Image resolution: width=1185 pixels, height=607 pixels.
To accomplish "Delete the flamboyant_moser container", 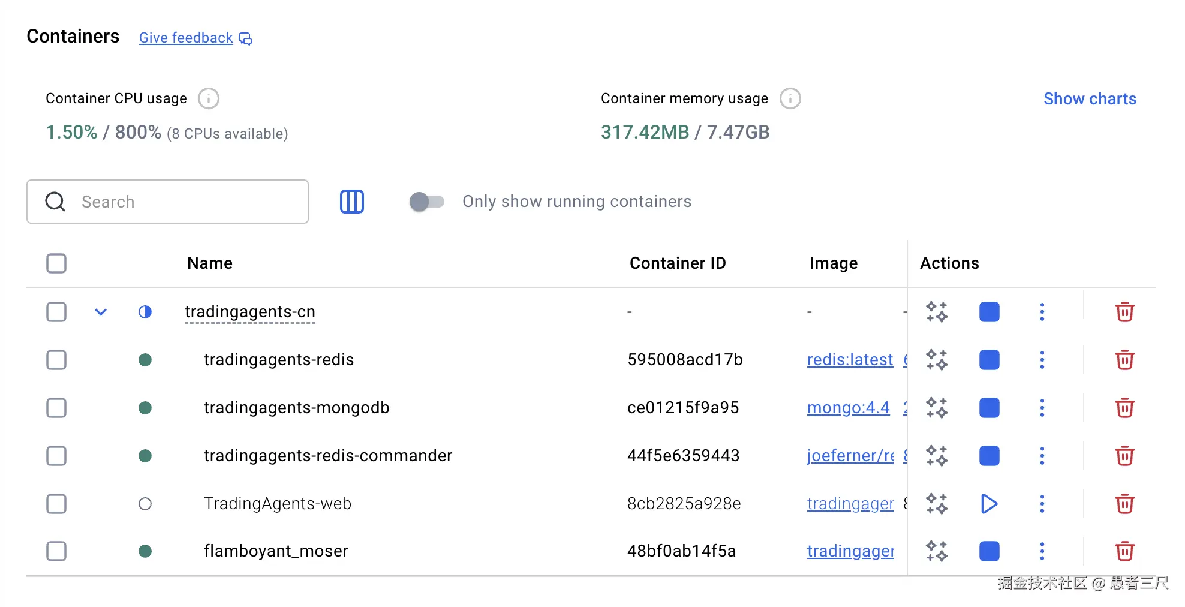I will [x=1124, y=551].
